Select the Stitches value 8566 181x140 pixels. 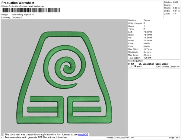176,2
